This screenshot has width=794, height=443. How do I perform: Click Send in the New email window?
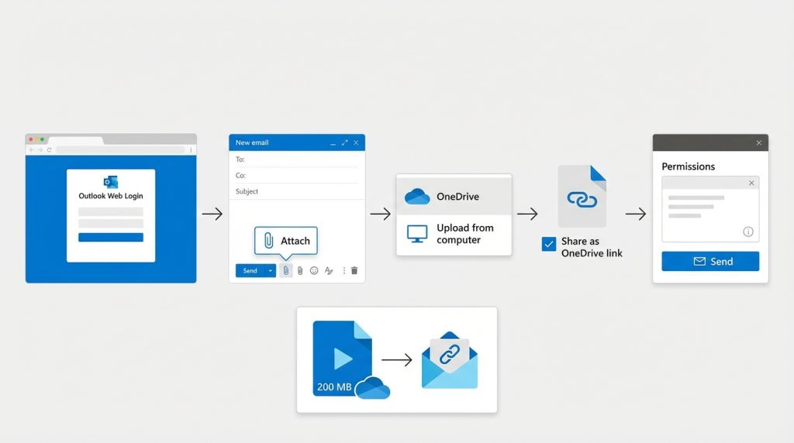[x=250, y=270]
